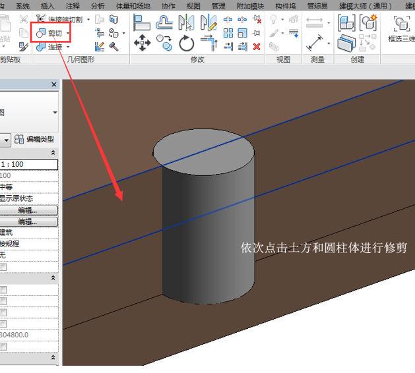Click the Match Type Properties brush icon
The width and height of the screenshot is (415, 373).
point(24,47)
